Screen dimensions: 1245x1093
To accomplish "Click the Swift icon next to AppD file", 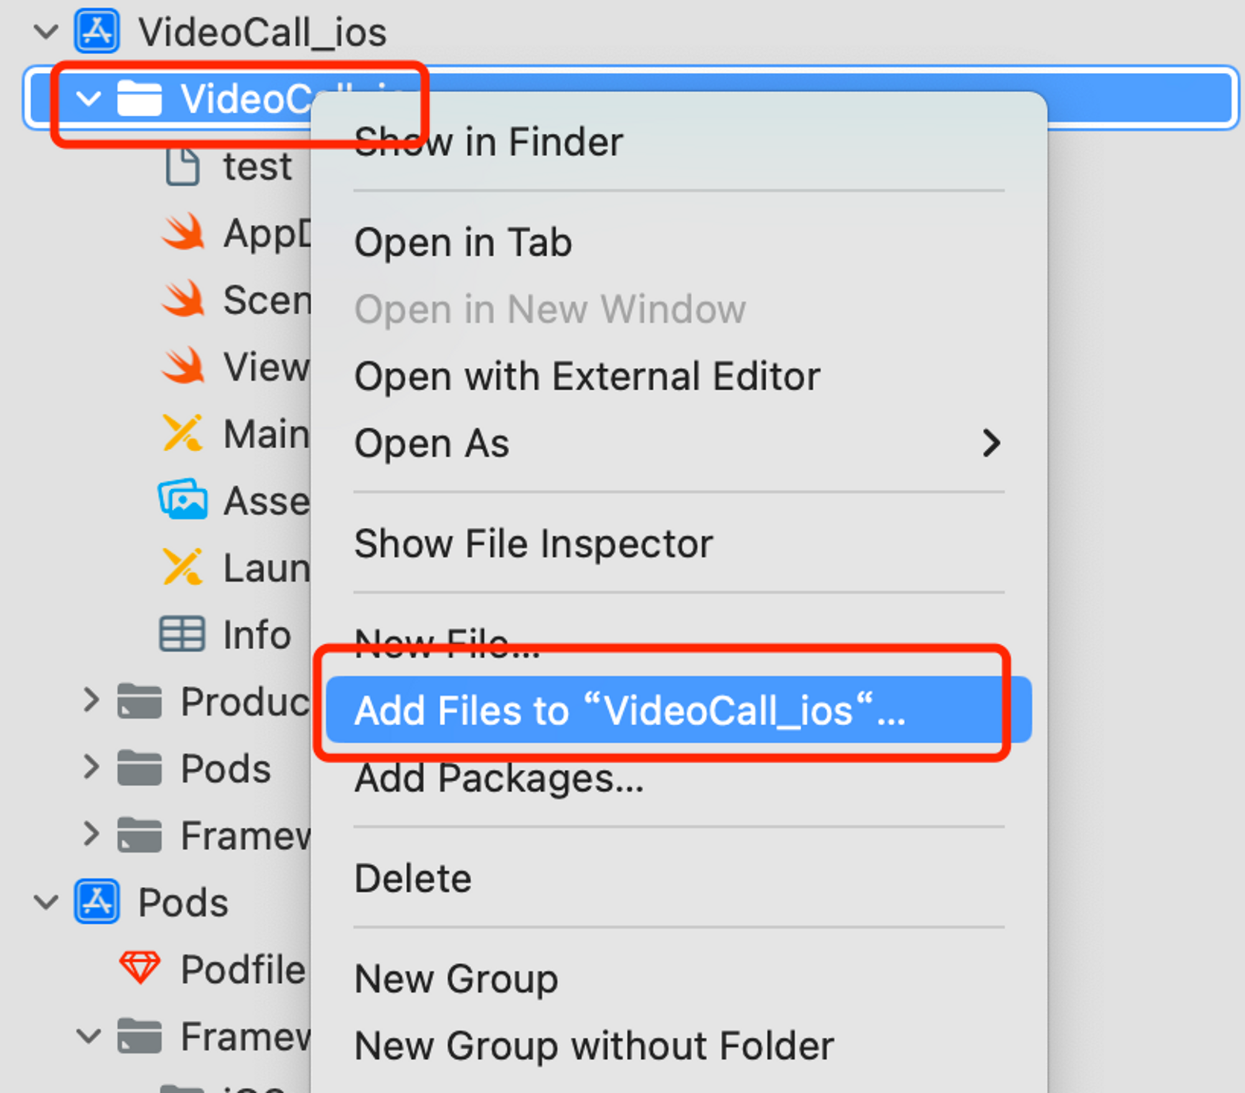I will (x=183, y=233).
